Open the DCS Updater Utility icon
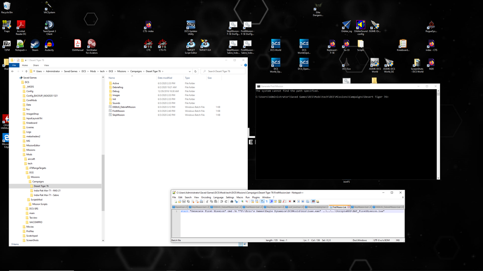The height and width of the screenshot is (271, 483). pos(191,25)
